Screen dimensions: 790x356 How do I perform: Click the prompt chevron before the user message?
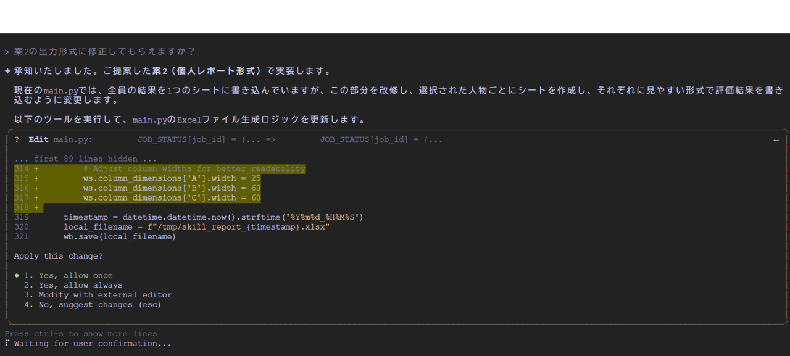pos(7,52)
